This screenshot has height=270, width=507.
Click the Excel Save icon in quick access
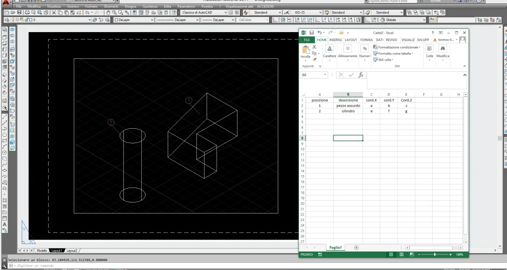[x=311, y=32]
